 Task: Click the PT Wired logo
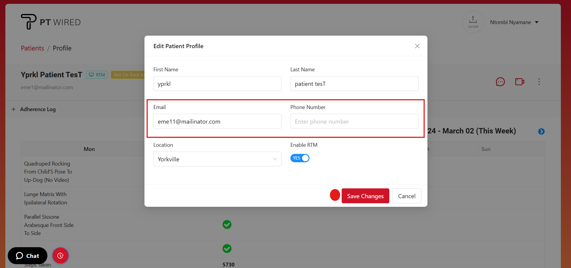pyautogui.click(x=51, y=22)
